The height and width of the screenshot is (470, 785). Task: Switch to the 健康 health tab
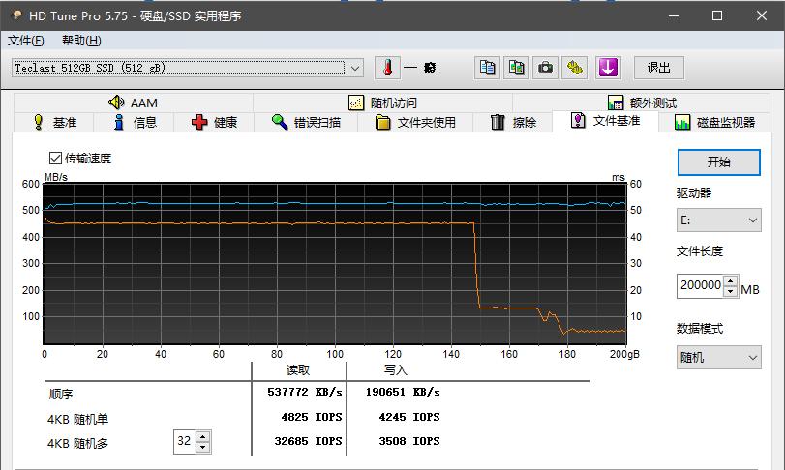pos(214,123)
